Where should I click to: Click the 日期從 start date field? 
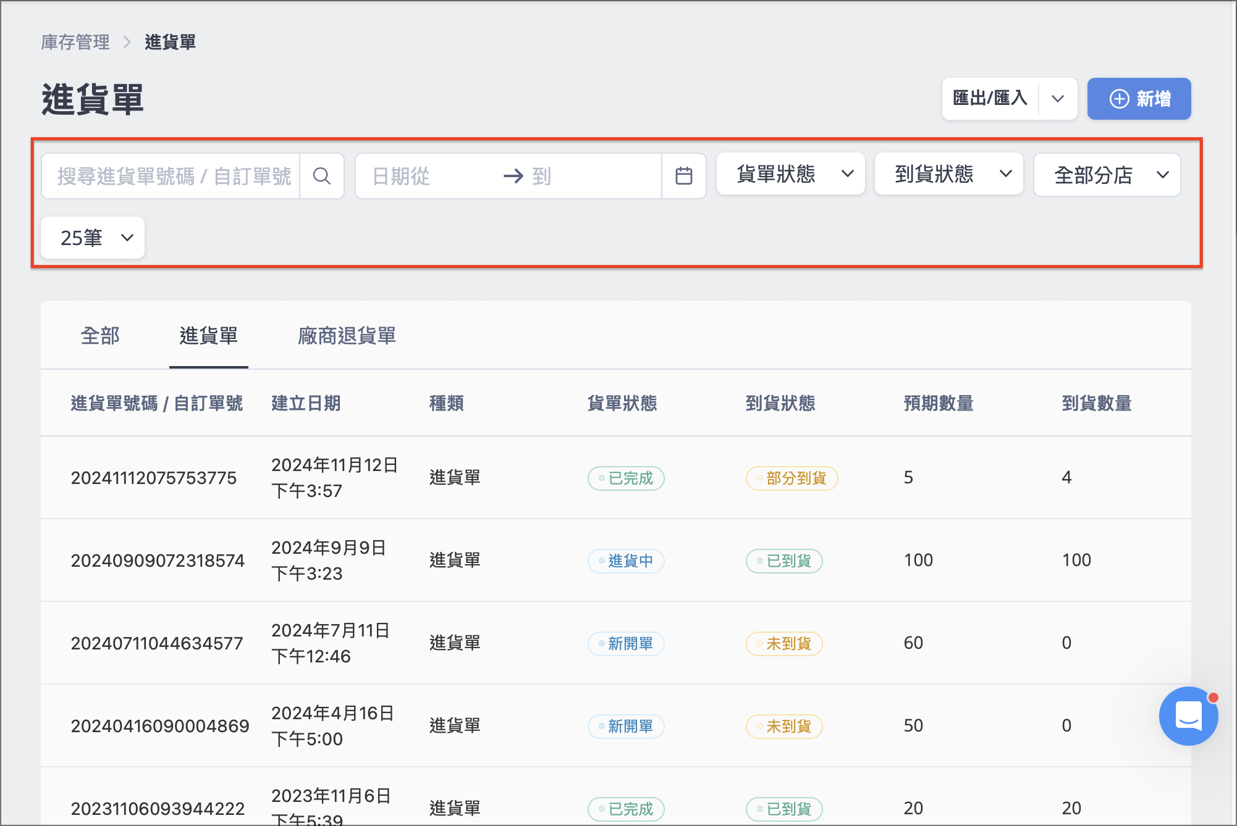tap(426, 176)
